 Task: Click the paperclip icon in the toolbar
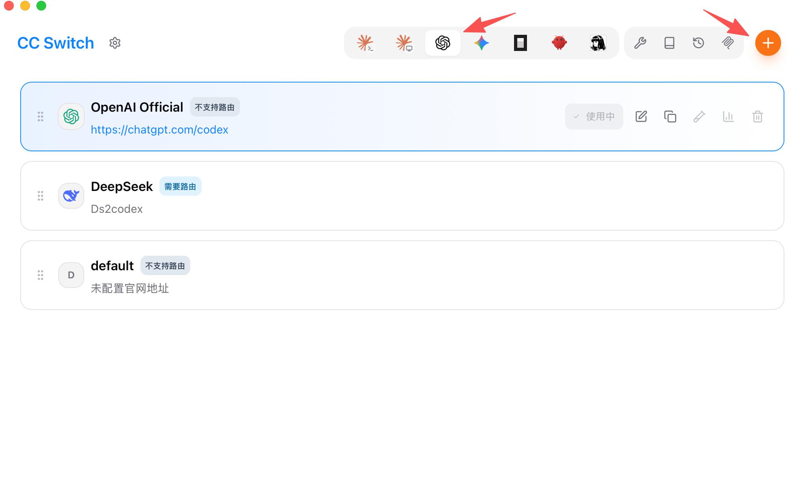(728, 43)
